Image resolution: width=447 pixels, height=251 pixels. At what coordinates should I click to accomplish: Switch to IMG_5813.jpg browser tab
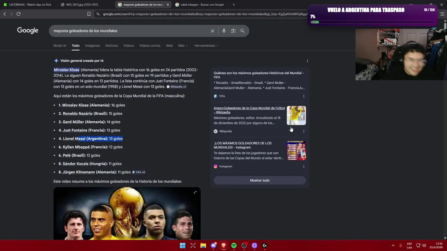[82, 5]
